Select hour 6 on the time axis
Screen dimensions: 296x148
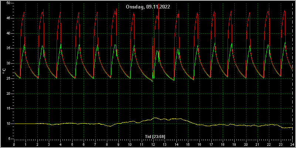point(84,144)
